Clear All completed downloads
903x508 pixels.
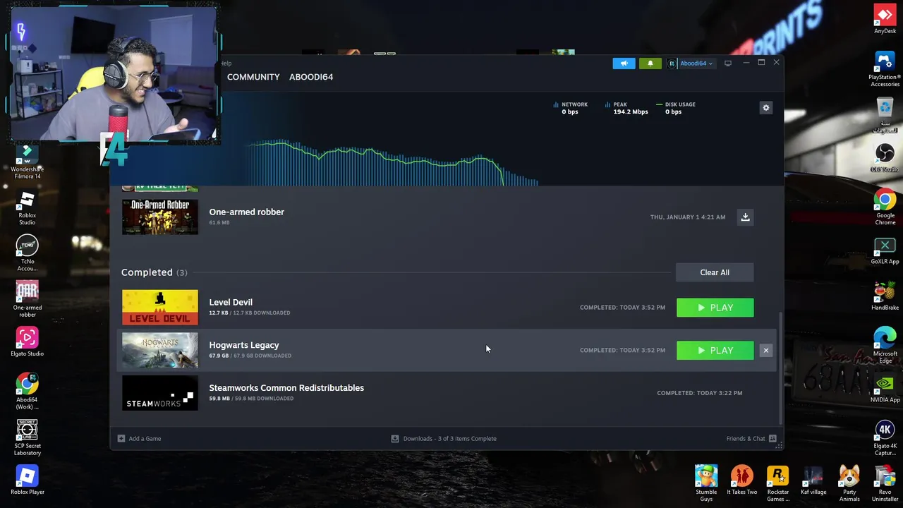coord(715,272)
